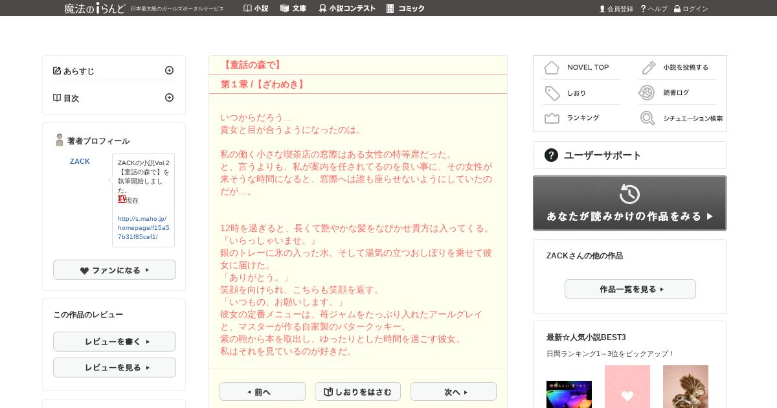Open ランキング crown icon
Viewport: 777px width, 408px height.
pyautogui.click(x=552, y=118)
